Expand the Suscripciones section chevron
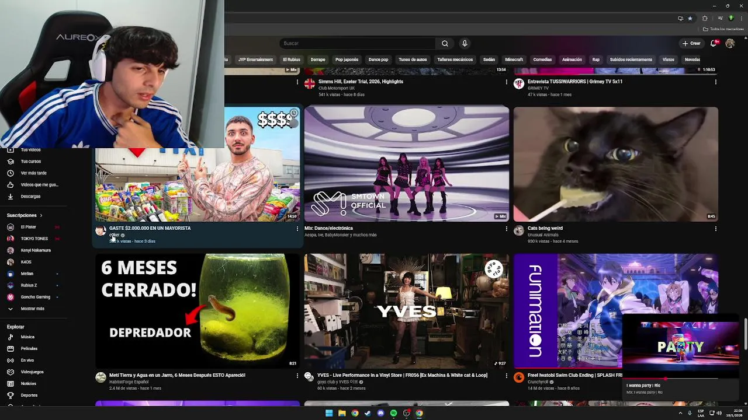748x420 pixels. click(41, 215)
